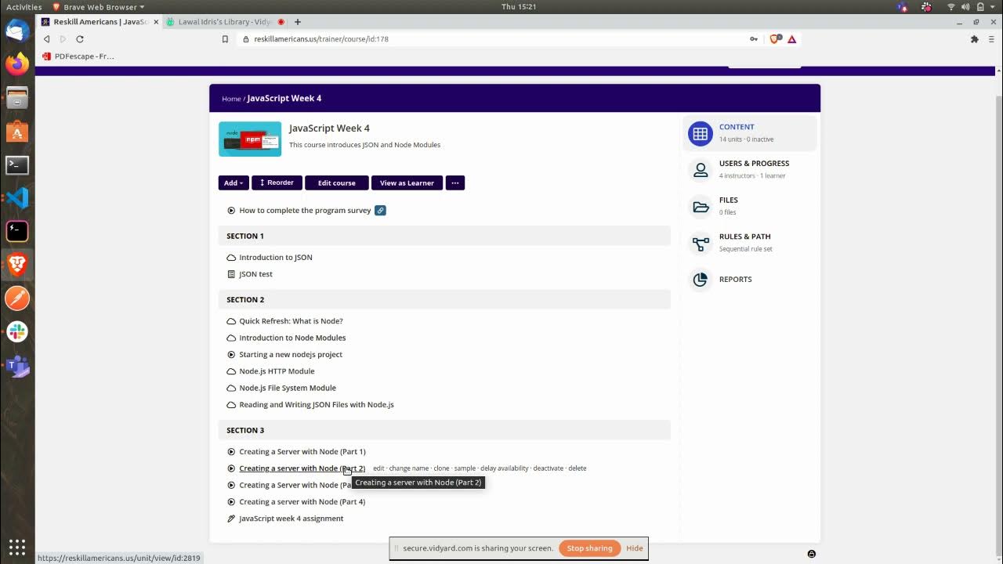Click the bookmark page icon
Image resolution: width=1003 pixels, height=564 pixels.
point(225,39)
